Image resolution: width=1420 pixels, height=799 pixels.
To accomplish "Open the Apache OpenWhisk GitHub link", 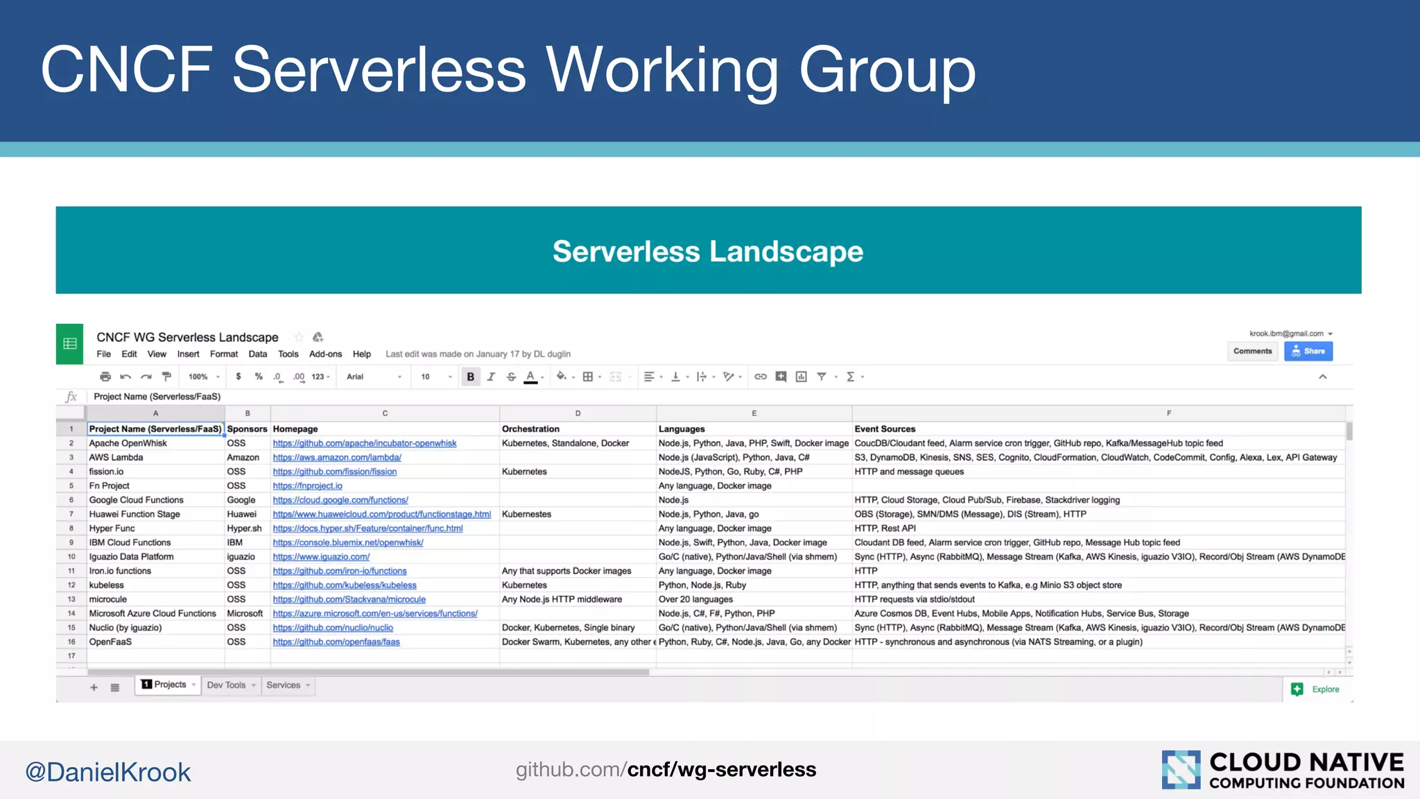I will tap(365, 443).
